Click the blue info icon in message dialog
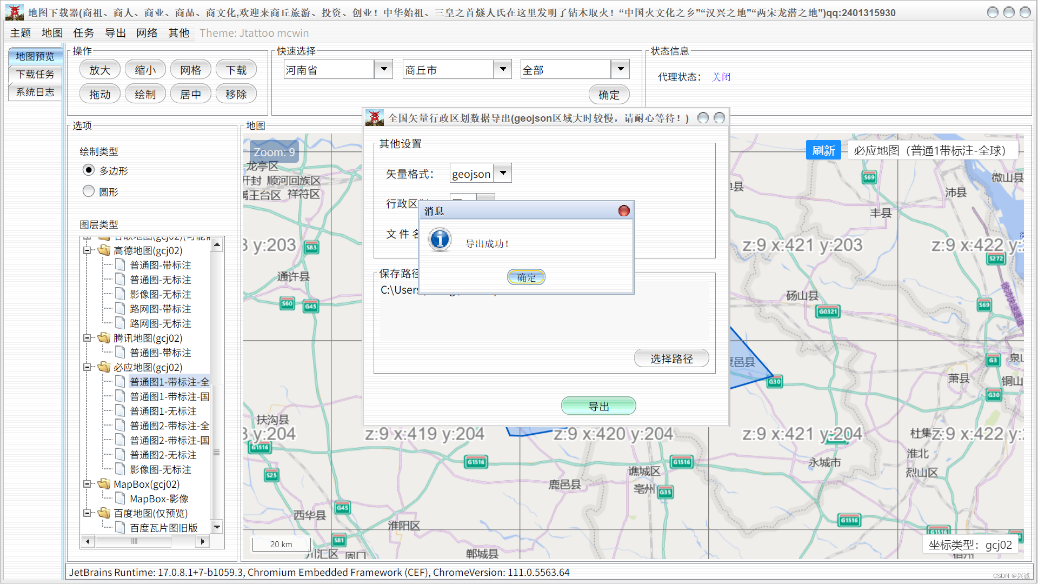This screenshot has width=1038, height=584. pos(440,239)
